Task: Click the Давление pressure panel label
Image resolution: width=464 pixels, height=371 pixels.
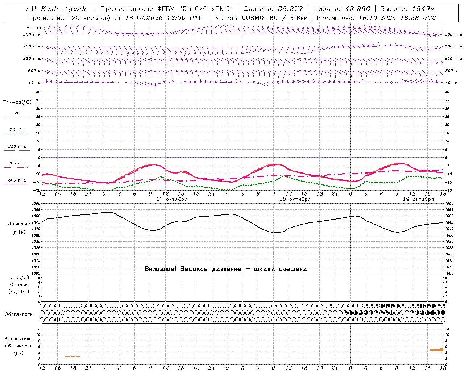Action: [x=19, y=224]
